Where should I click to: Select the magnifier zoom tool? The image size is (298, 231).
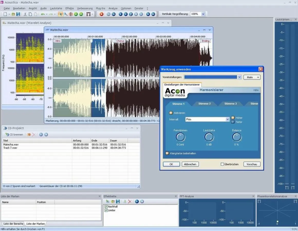(66, 14)
